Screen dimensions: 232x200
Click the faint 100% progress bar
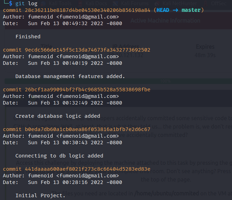click(118, 81)
